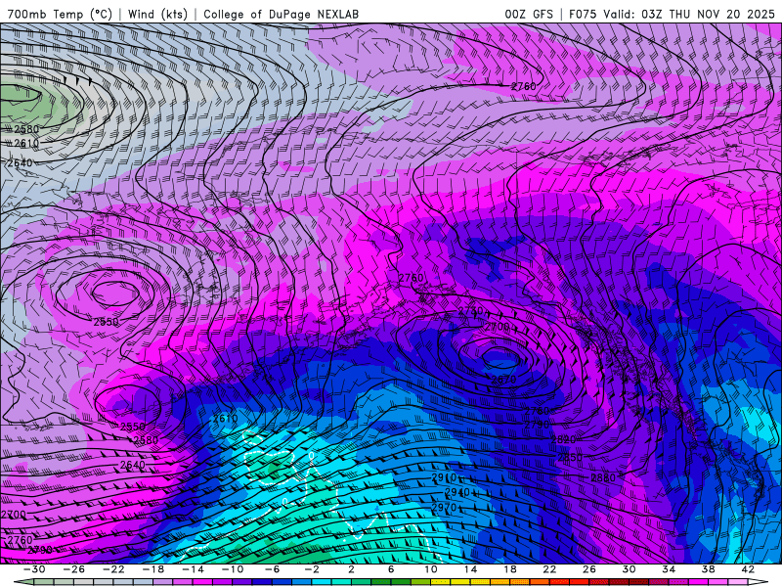
Task: Click the "Wind (kts)" header label
Action: pyautogui.click(x=157, y=14)
